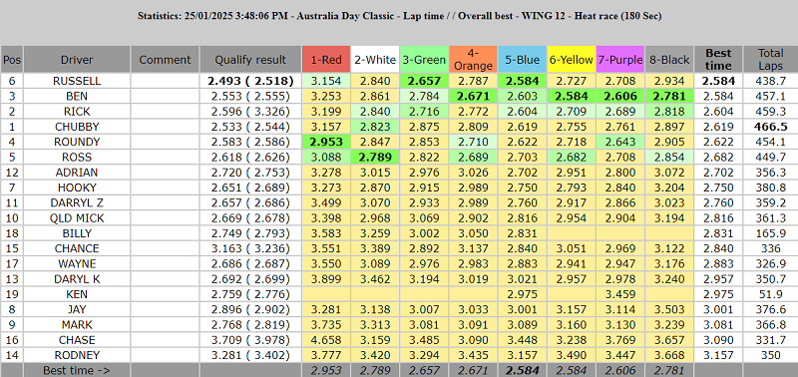The width and height of the screenshot is (798, 377).
Task: Click driver name DARRYL Z
Action: point(77,203)
